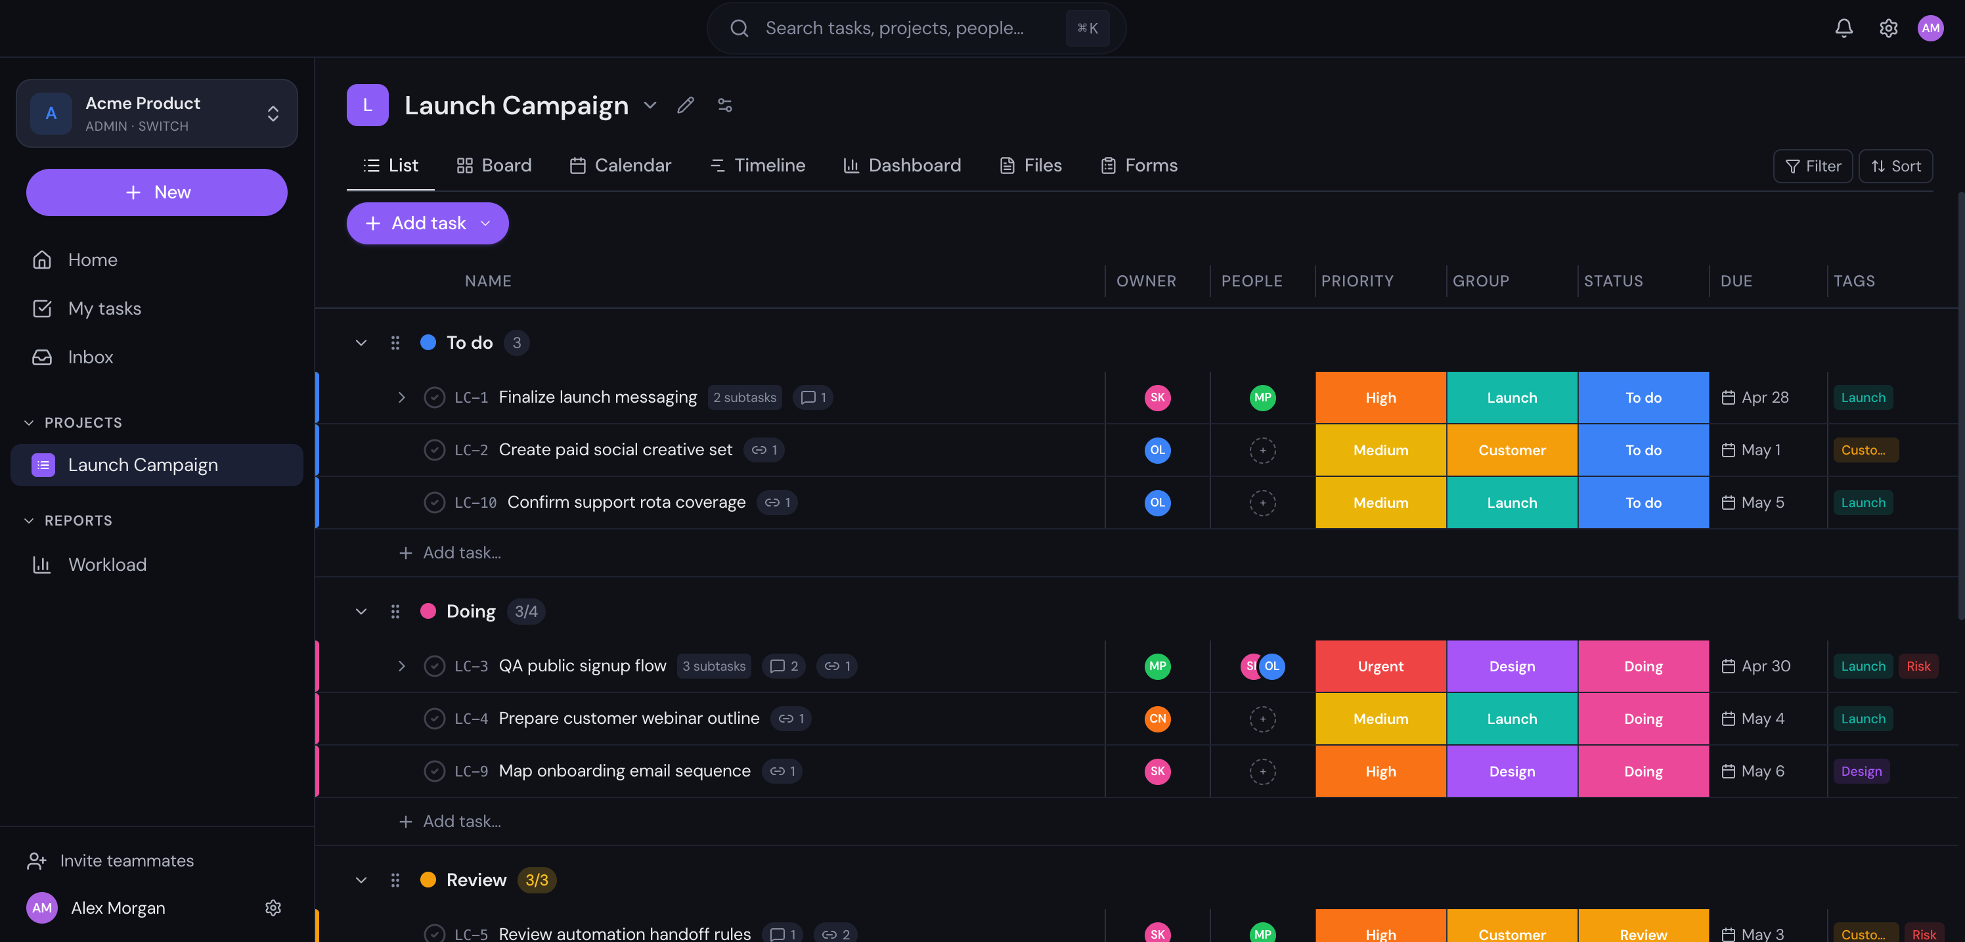The image size is (1965, 942).
Task: Expand subtasks of Finalize launch messaging
Action: tap(401, 397)
